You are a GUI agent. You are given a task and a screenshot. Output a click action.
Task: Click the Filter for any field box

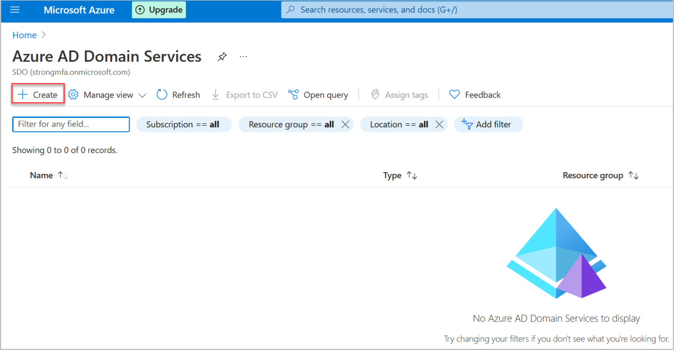[71, 125]
